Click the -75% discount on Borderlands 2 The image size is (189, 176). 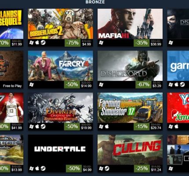point(73,43)
